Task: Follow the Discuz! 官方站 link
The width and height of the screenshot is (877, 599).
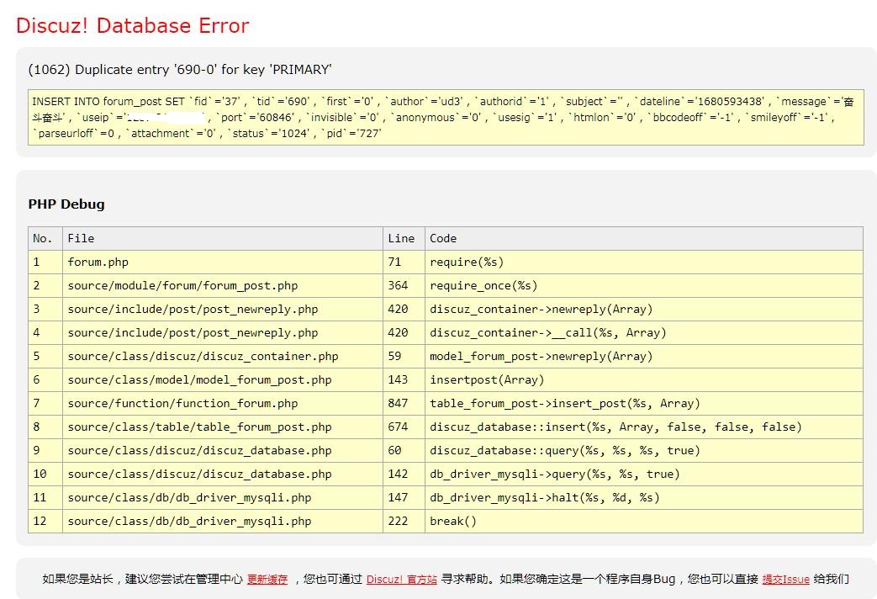Action: tap(402, 579)
